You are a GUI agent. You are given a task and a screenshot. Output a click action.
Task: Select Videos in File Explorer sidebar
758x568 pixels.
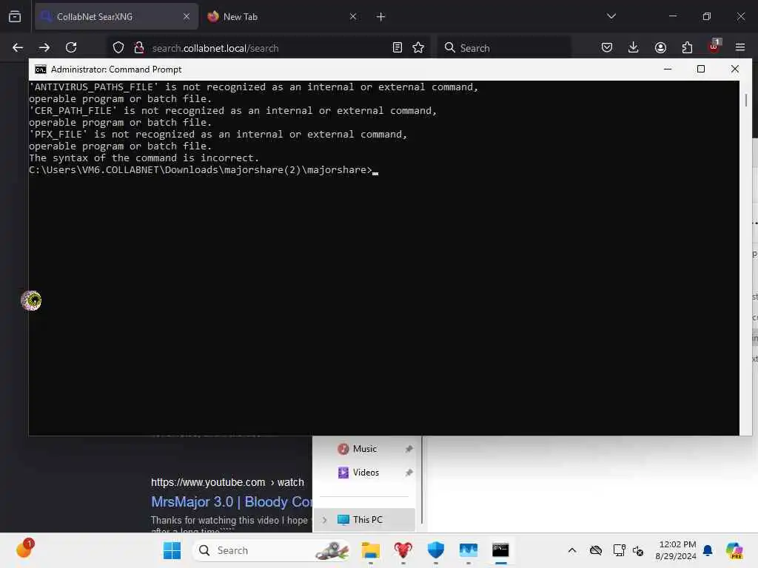click(x=366, y=473)
